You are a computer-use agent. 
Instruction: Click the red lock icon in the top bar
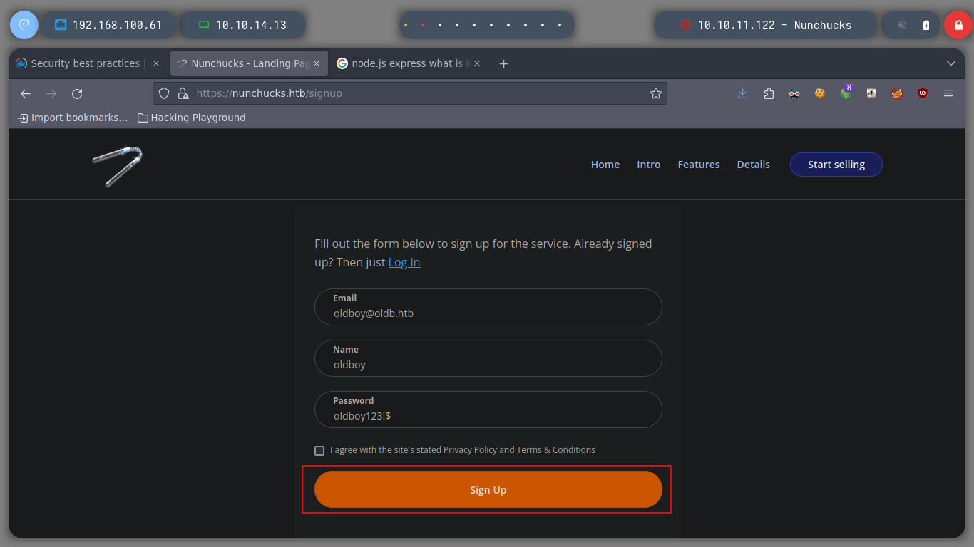[958, 25]
